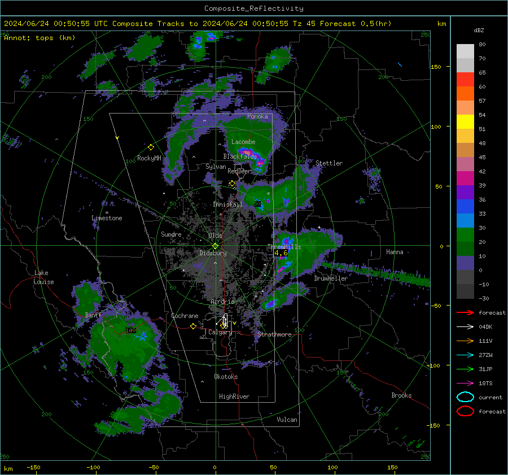Select the green 20-30 dBZ color swatch
The image size is (508, 475).
pyautogui.click(x=465, y=235)
